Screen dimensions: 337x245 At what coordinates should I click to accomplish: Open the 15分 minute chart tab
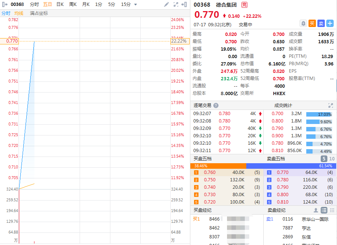coord(126,4)
